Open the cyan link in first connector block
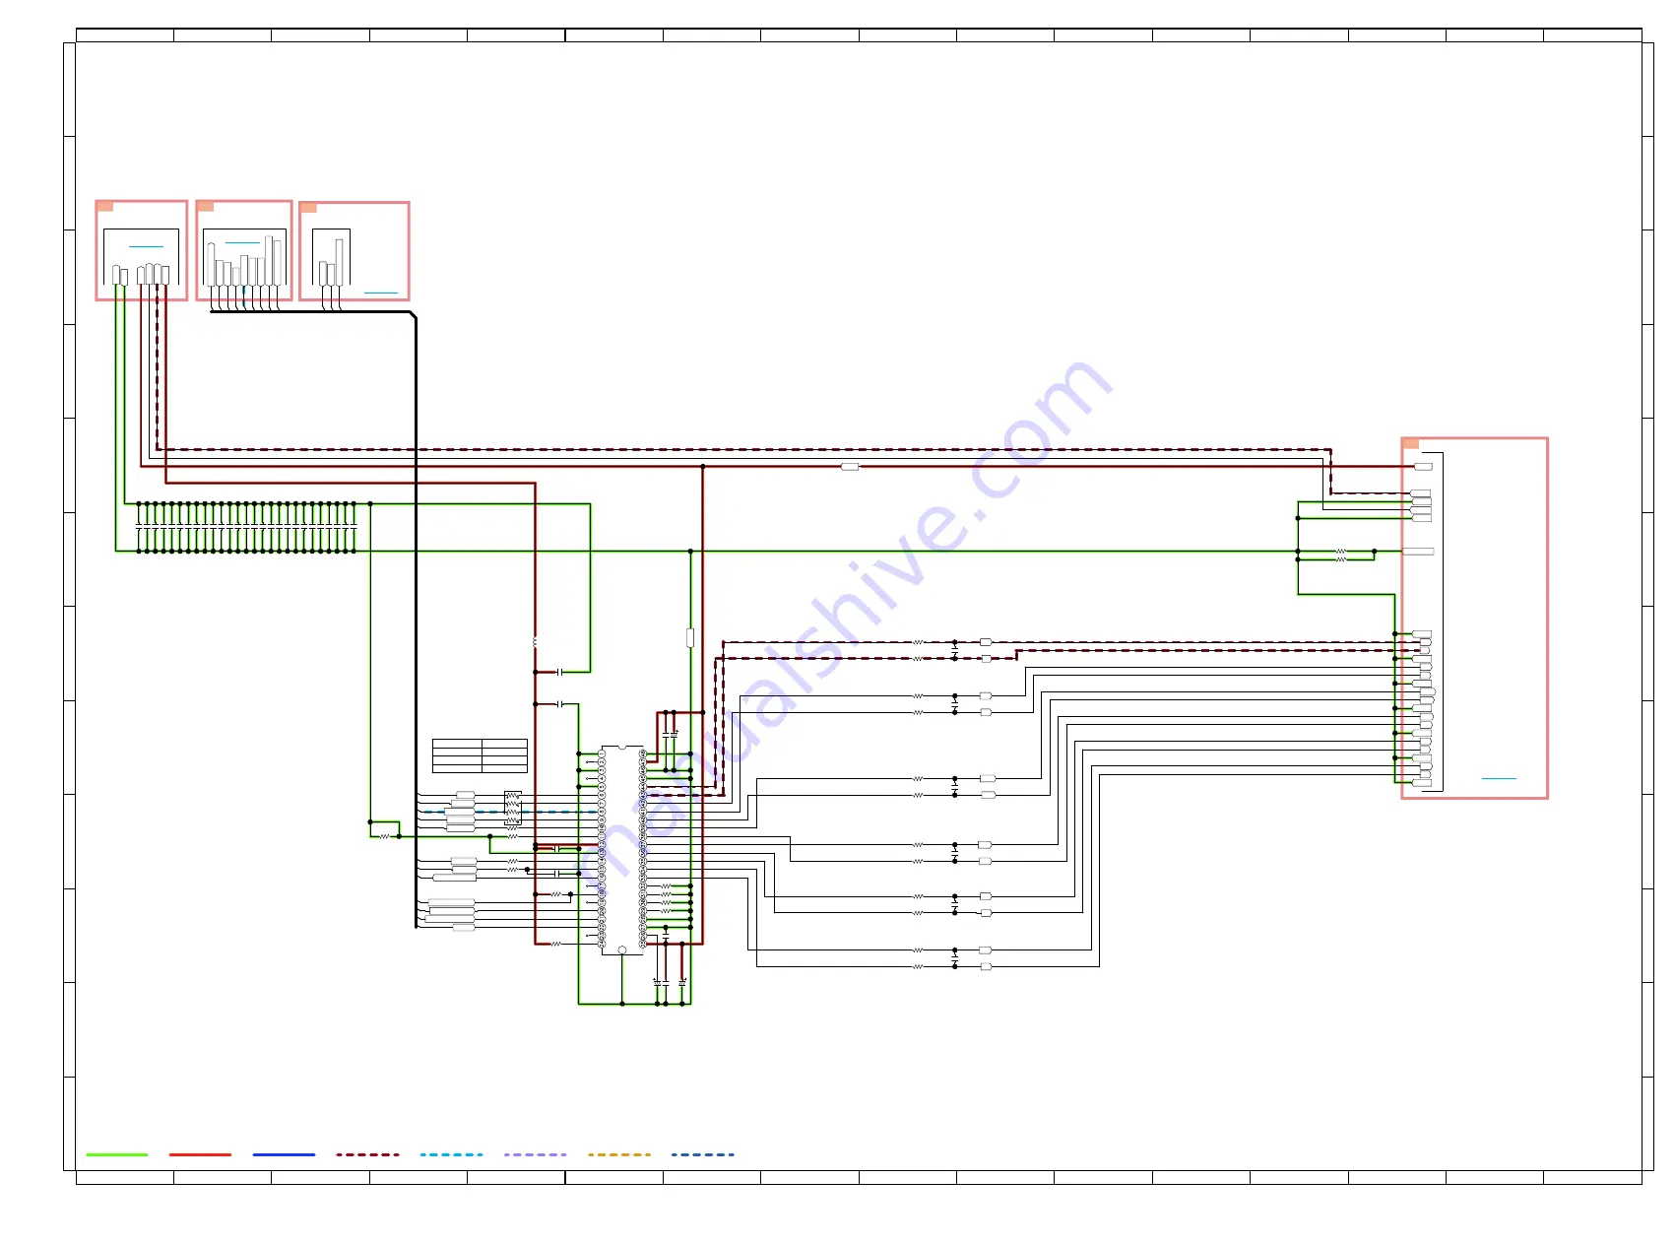This screenshot has height=1244, width=1675. coord(146,246)
